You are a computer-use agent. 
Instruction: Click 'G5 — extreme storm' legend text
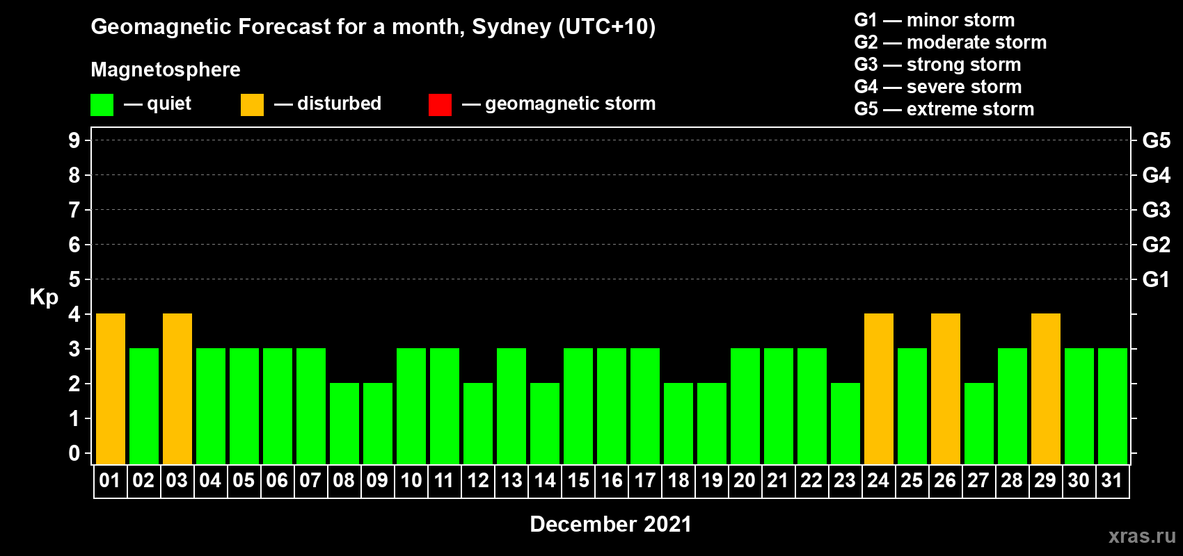click(x=944, y=109)
